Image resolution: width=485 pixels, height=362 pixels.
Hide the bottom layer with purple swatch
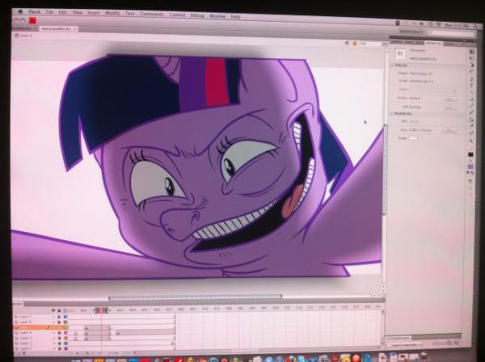(x=53, y=348)
